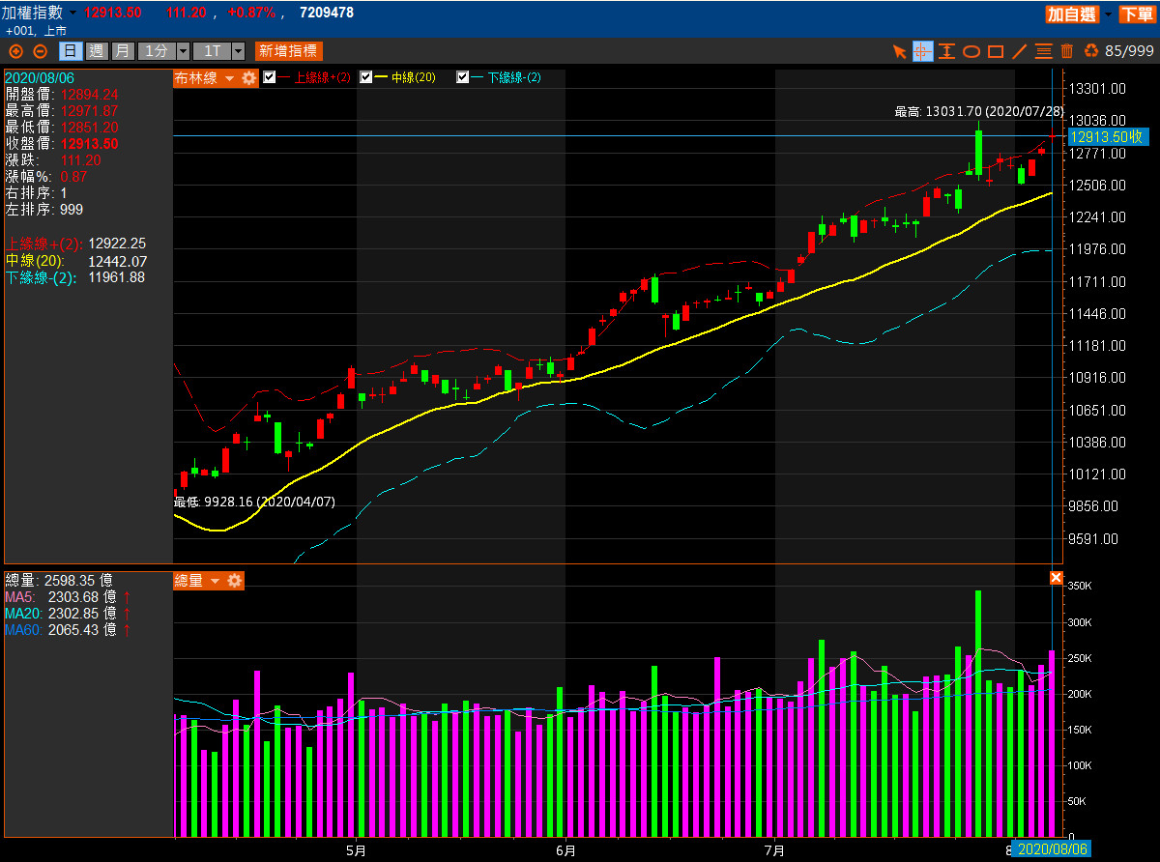
Task: Click the 最高: 13031.70 (2020/07/28) label
Action: coord(980,111)
